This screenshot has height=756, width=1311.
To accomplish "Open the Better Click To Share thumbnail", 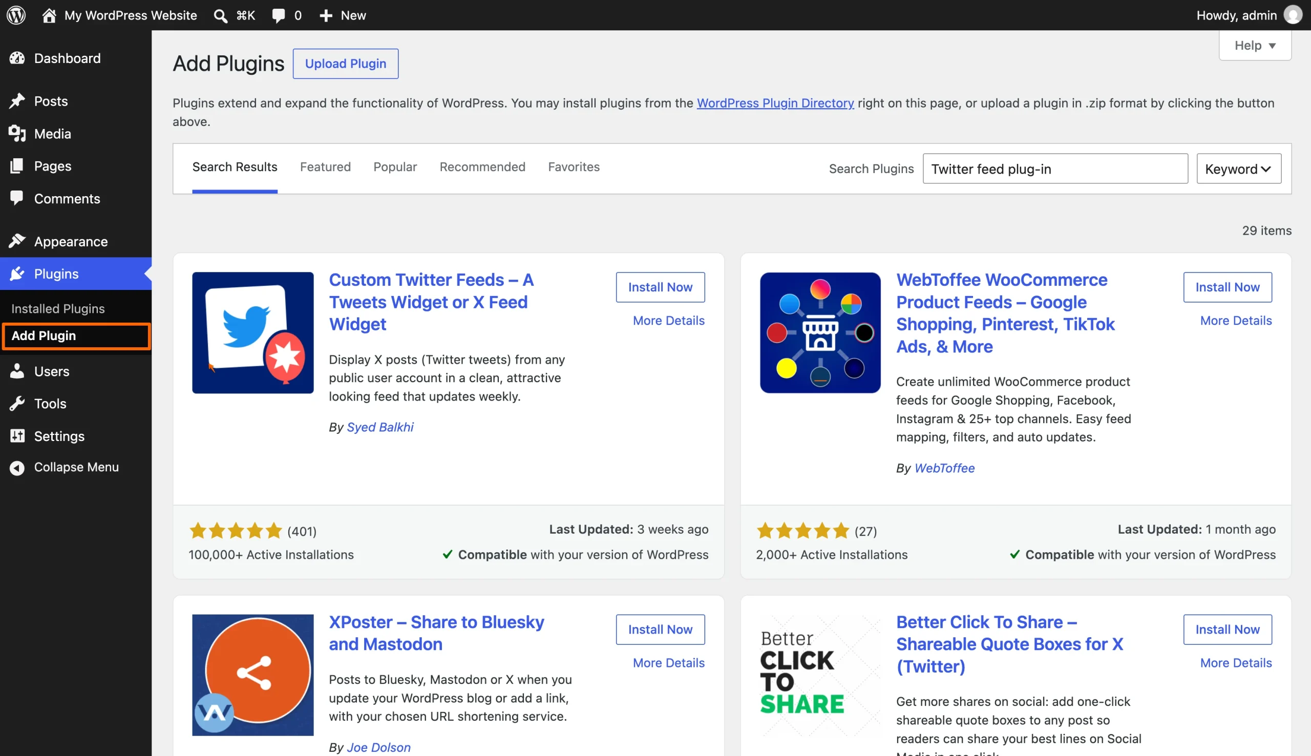I will (x=820, y=675).
